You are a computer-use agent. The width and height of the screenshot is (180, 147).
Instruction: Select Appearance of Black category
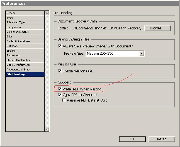[25, 70]
